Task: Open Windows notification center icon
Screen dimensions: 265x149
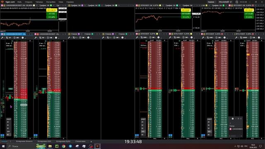Action: (260, 146)
